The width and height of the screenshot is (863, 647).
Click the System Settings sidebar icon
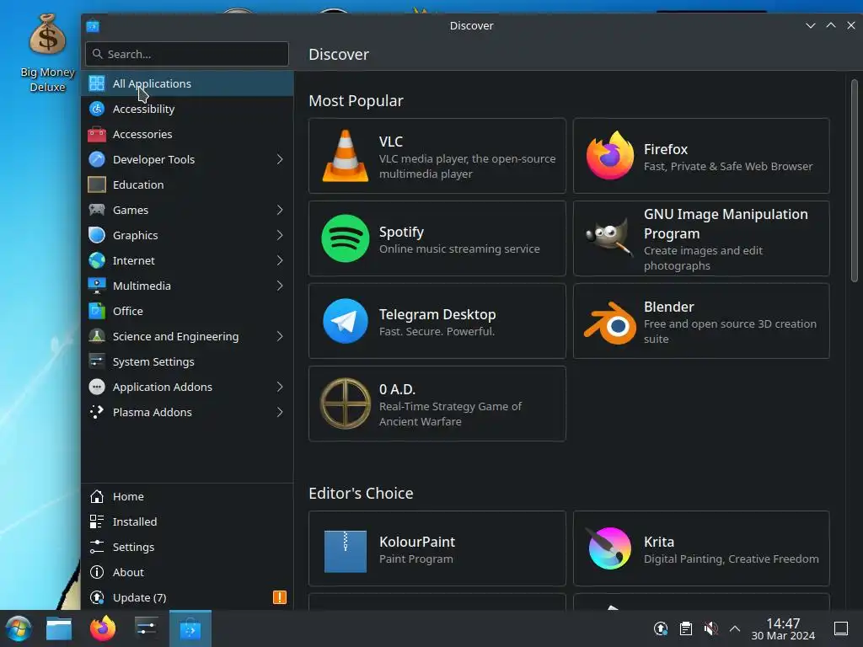(x=97, y=361)
